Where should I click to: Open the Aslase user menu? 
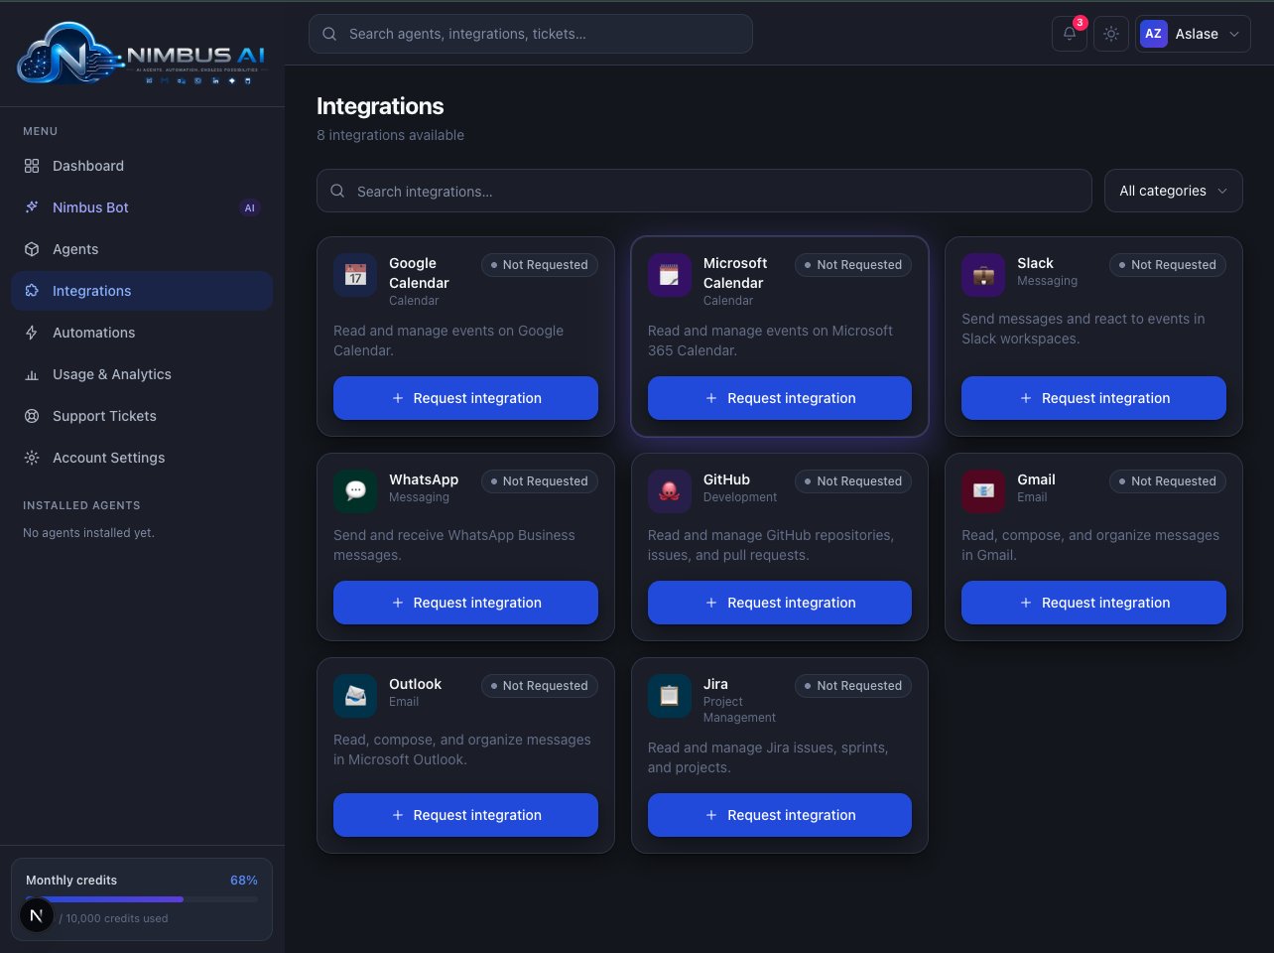tap(1193, 34)
